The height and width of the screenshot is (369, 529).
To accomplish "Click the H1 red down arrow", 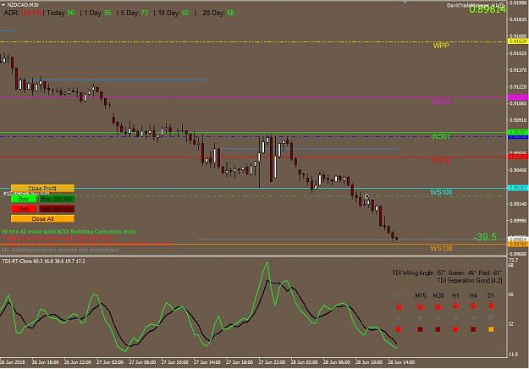I will pyautogui.click(x=456, y=306).
